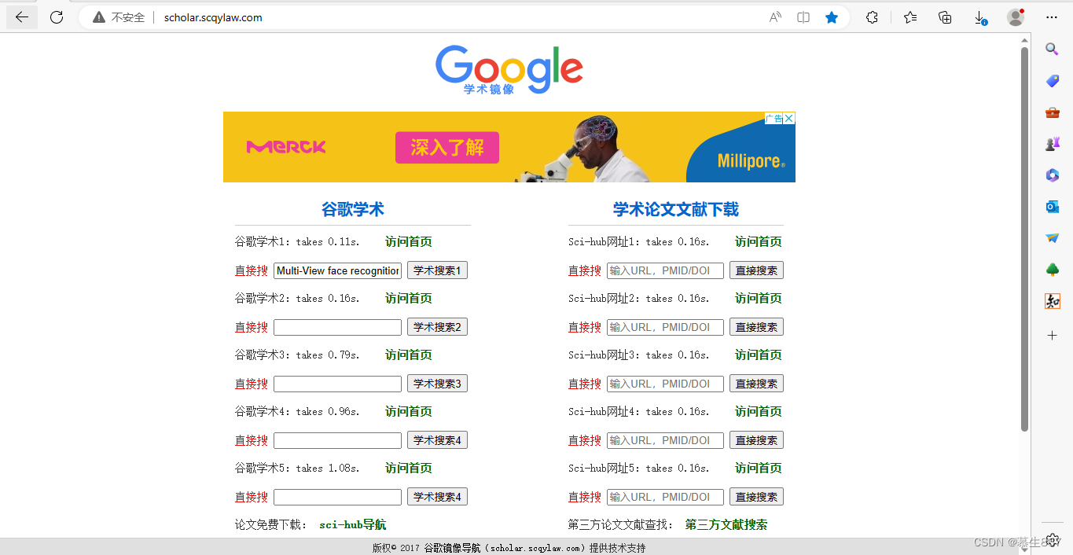Add a new sidebar app with plus
Image resolution: width=1073 pixels, height=555 pixels.
(1053, 336)
